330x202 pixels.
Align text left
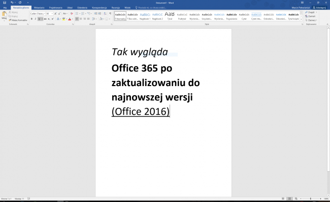(x=77, y=19)
